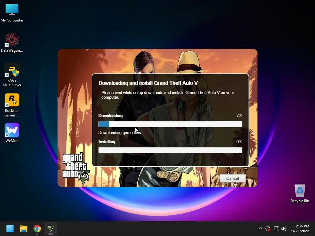Click the Installing progress bar

(x=170, y=150)
